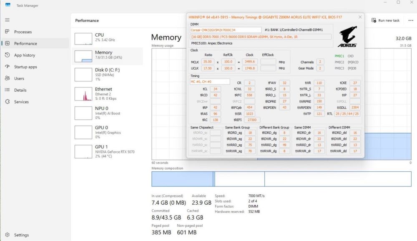Screen dimensions: 417x241
Task: Open the DIMM module dropdown Corsair CMK32GX5M2X7000C34
Action: pos(226,30)
